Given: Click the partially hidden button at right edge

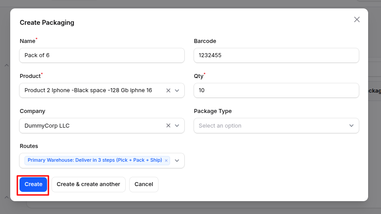Looking at the screenshot, I should click(x=374, y=91).
